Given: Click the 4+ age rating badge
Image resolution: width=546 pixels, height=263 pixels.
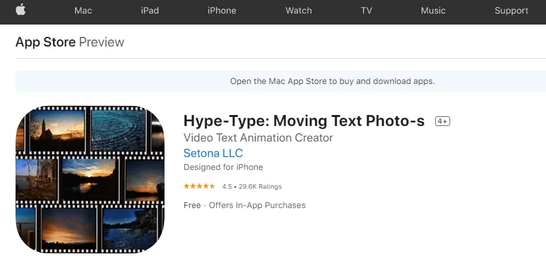Looking at the screenshot, I should click(442, 121).
